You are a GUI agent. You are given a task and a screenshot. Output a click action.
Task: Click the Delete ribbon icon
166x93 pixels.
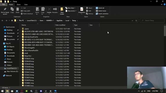[49, 9]
